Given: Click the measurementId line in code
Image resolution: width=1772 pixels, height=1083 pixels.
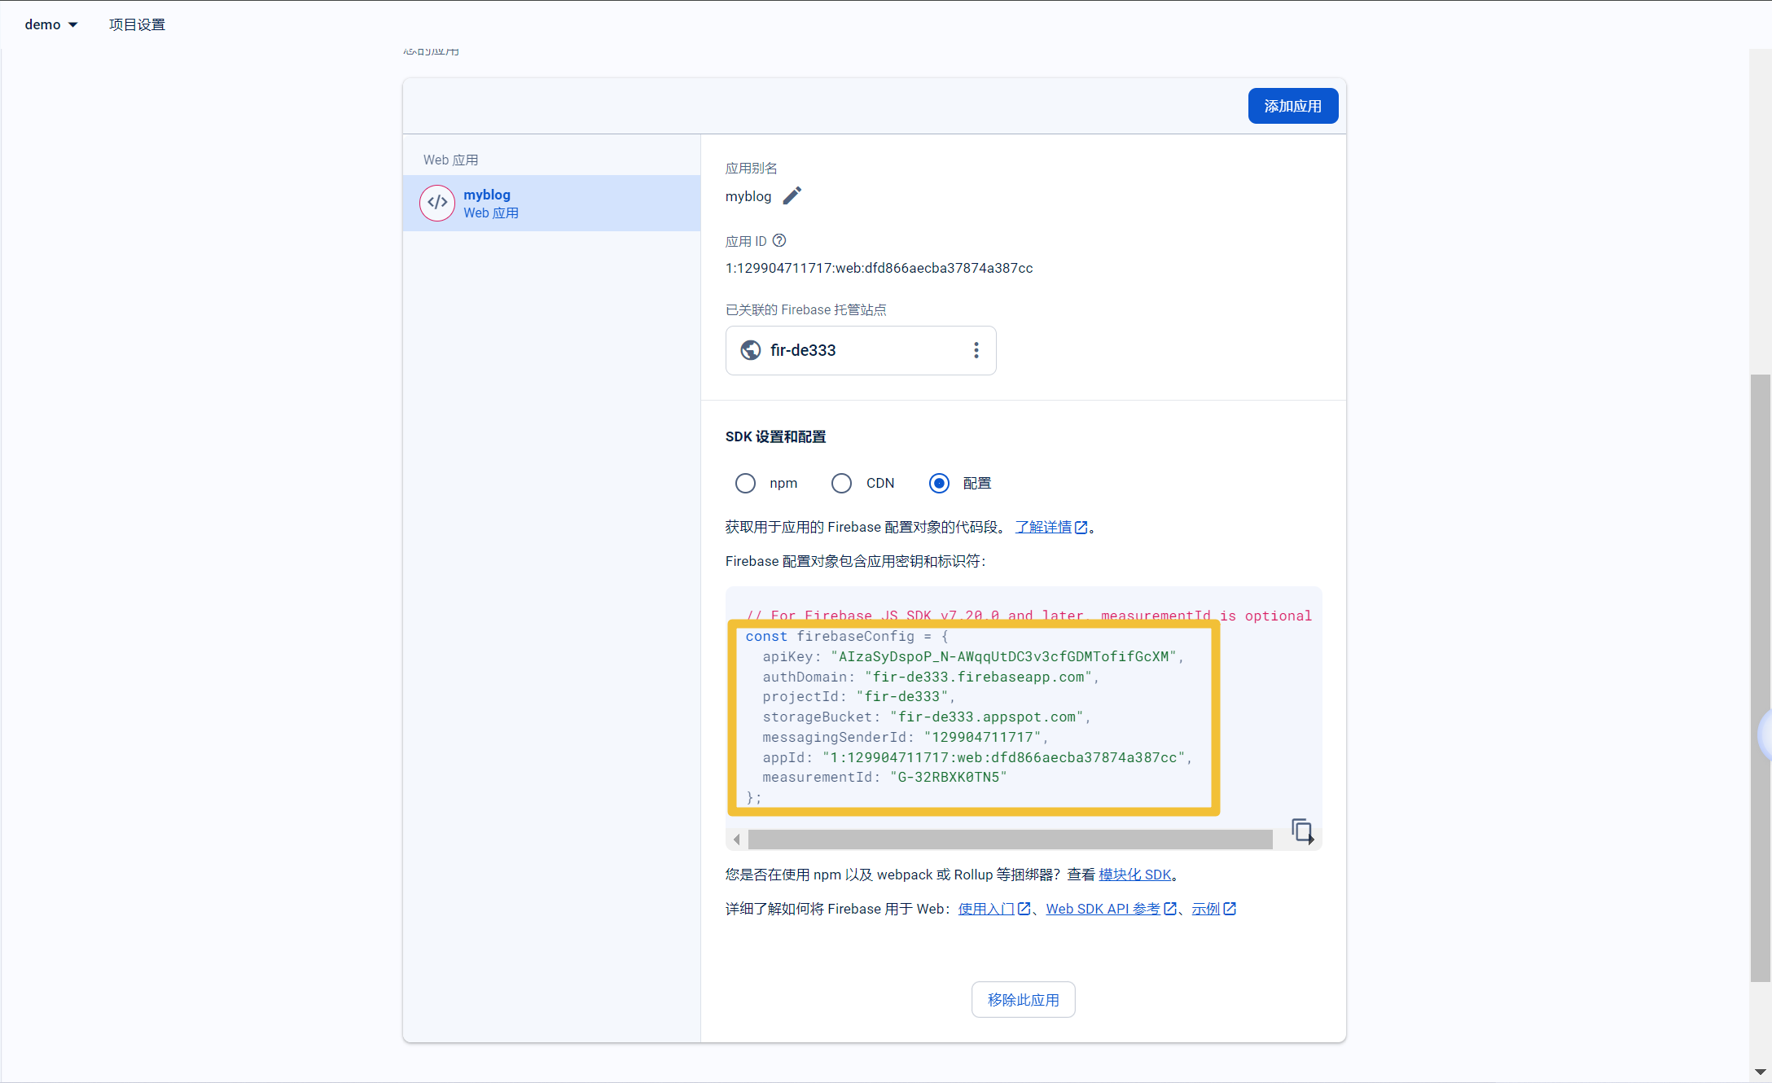Looking at the screenshot, I should pos(884,777).
